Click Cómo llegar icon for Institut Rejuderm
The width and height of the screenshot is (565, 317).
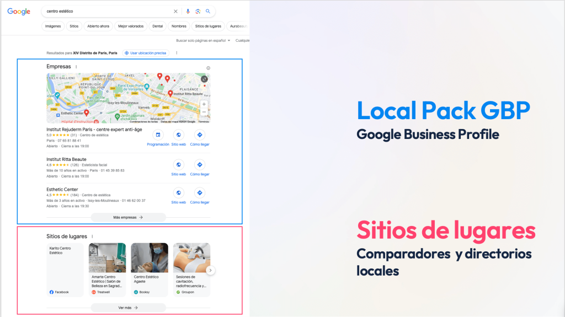pos(200,135)
